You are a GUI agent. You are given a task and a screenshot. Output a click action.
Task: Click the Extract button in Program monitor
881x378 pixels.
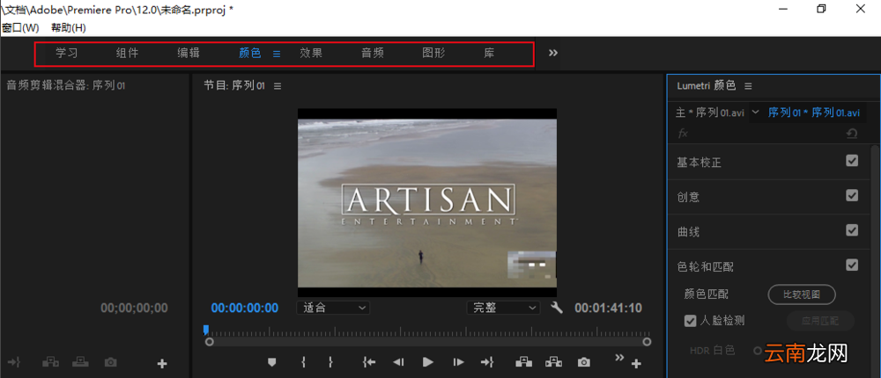tap(554, 362)
